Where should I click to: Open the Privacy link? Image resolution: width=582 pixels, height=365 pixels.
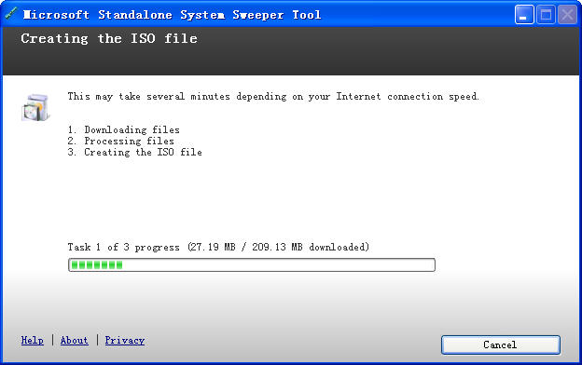tap(125, 340)
